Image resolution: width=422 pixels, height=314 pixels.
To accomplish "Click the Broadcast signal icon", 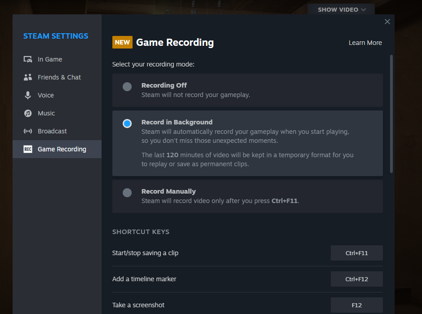I will point(28,131).
